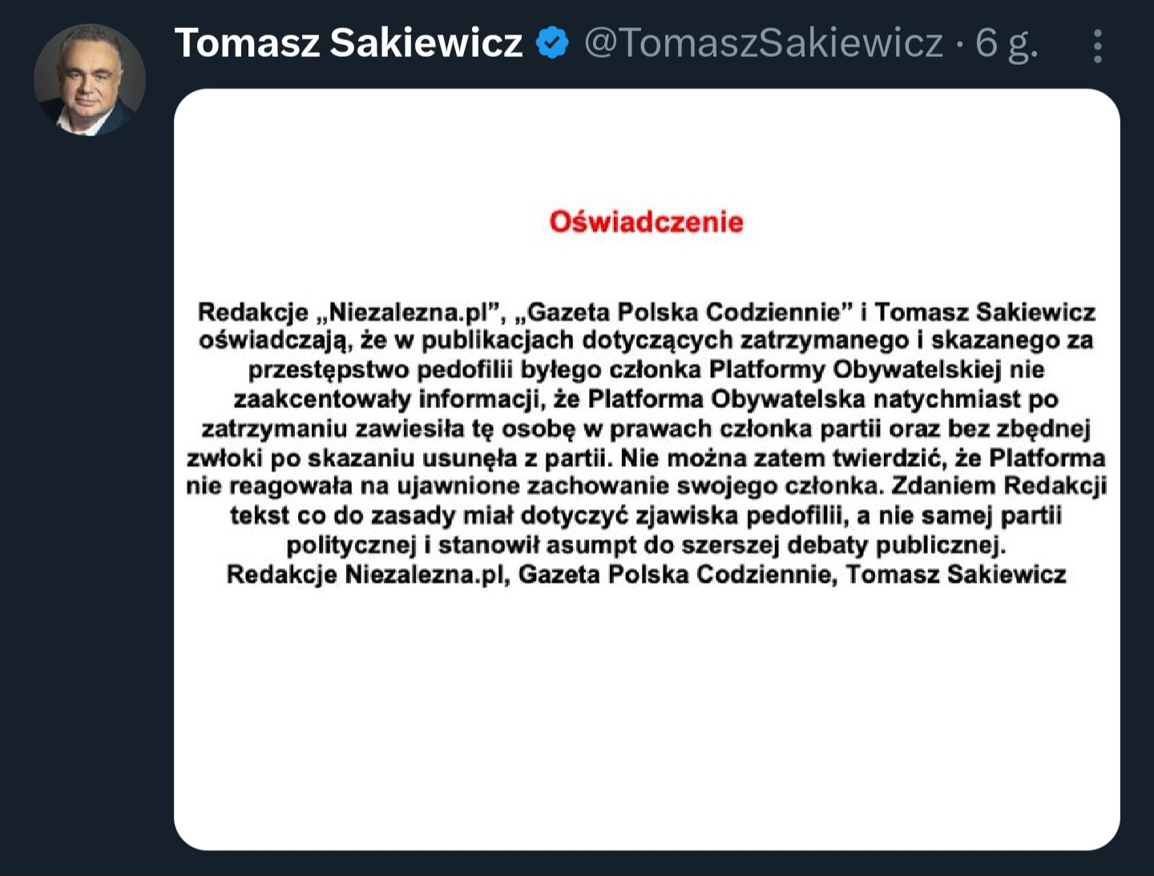
Task: Click the statement's final signature line
Action: pyautogui.click(x=646, y=575)
